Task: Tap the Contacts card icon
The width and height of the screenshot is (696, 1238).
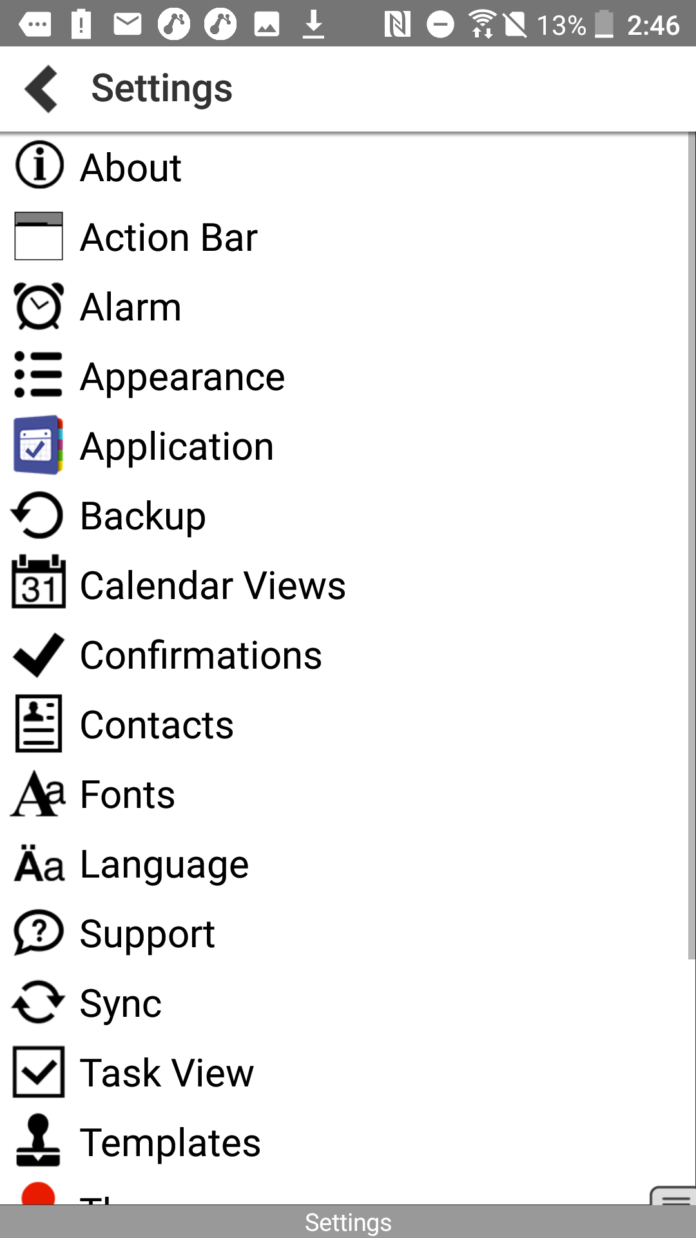Action: tap(39, 724)
